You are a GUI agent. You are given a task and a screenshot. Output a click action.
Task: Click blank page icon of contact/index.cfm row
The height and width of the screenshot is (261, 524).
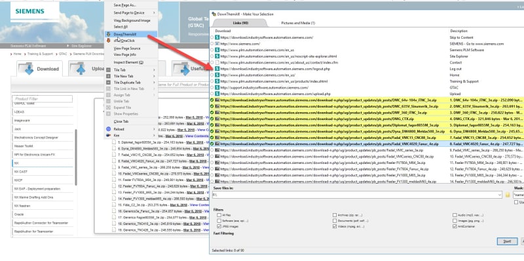pos(217,62)
